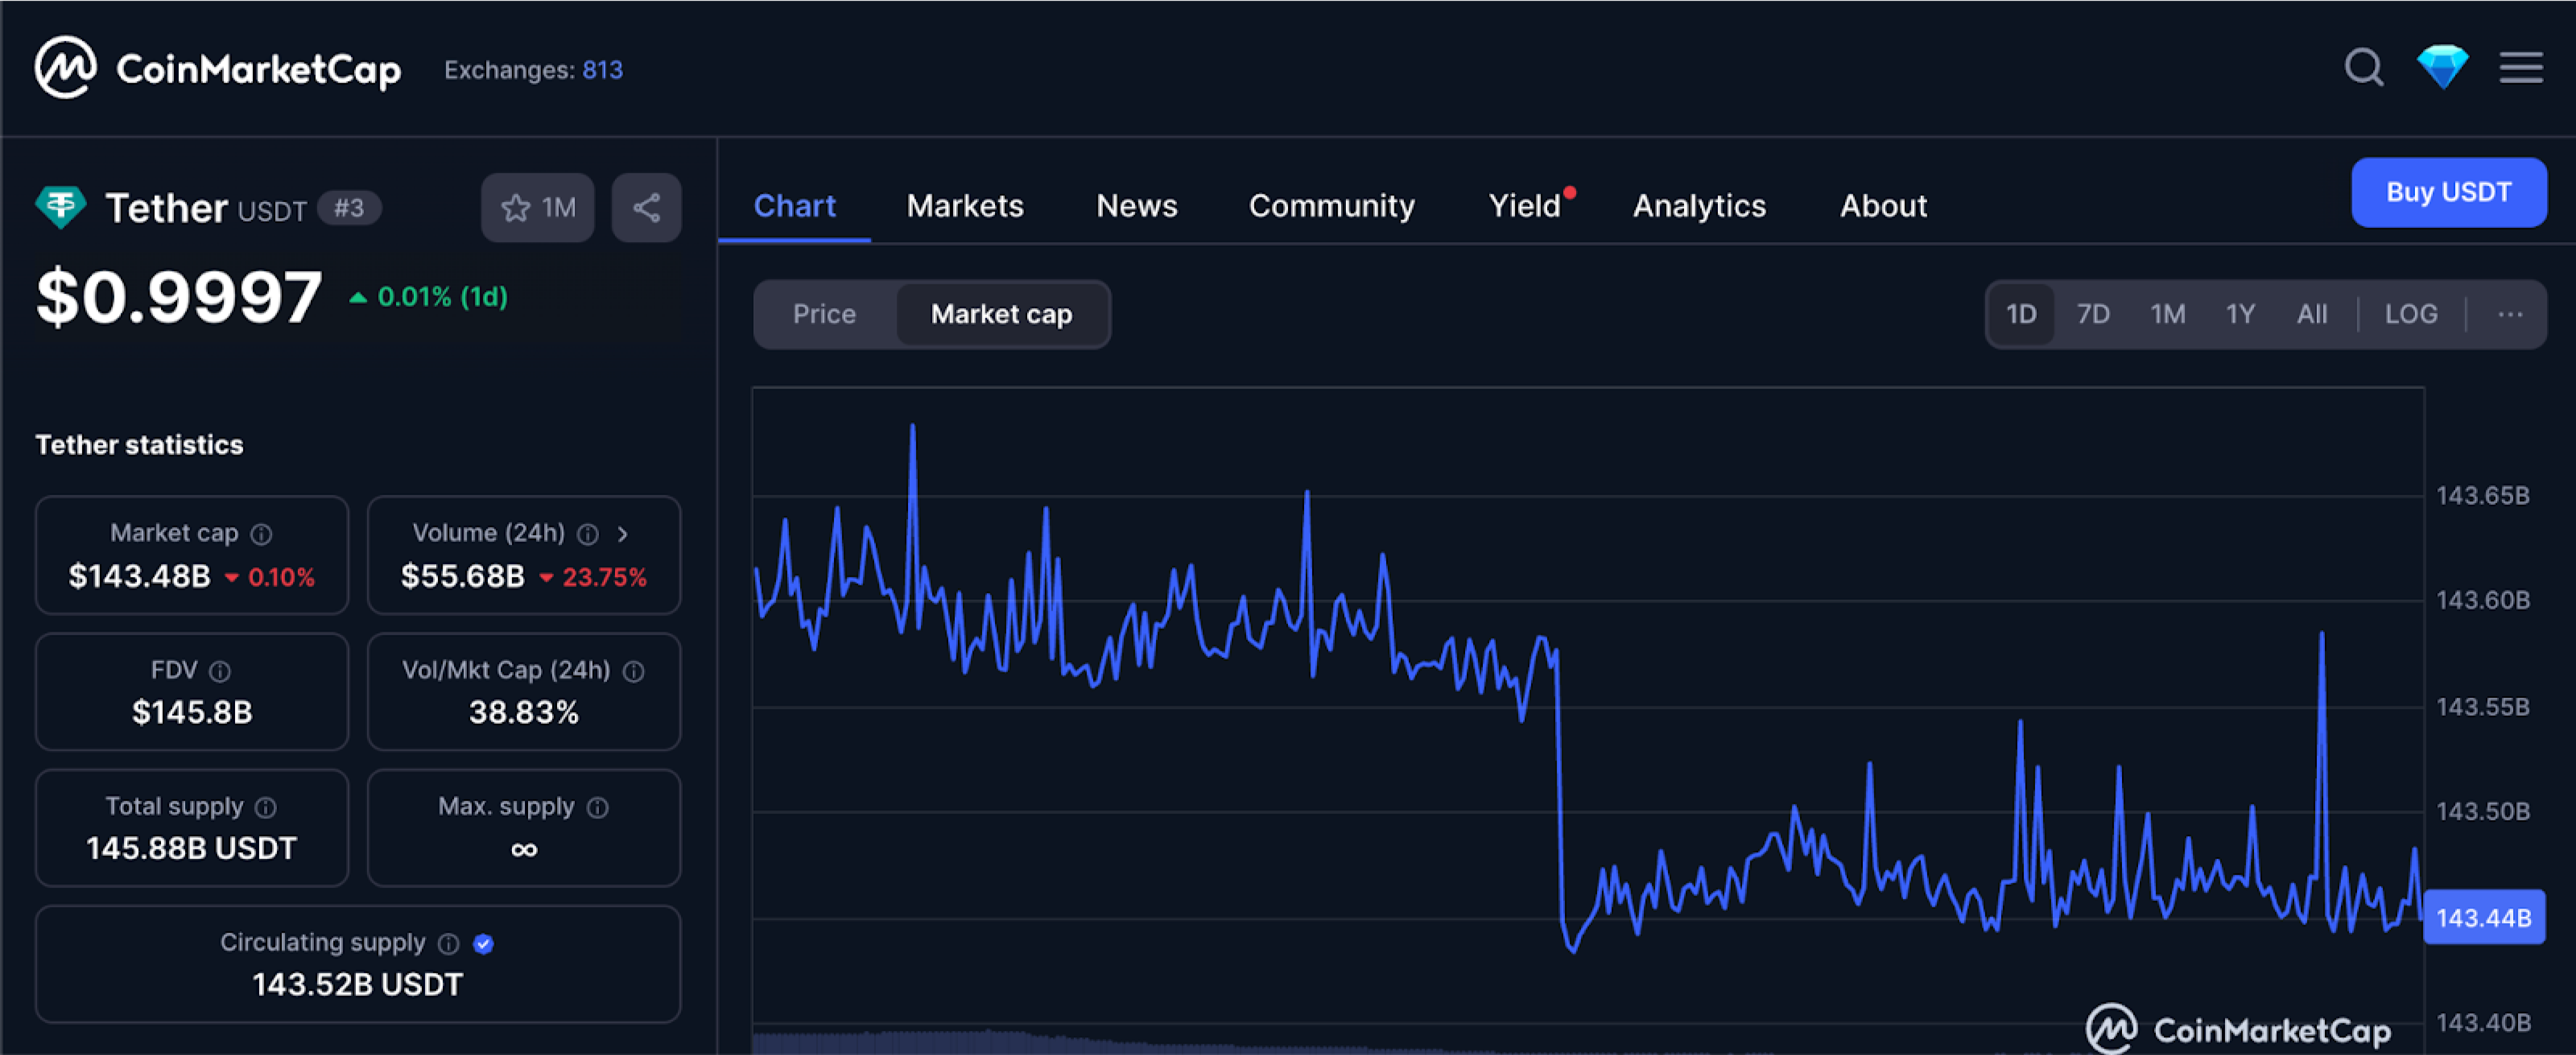Click the Buy USDT button
The height and width of the screenshot is (1055, 2576).
2448,192
